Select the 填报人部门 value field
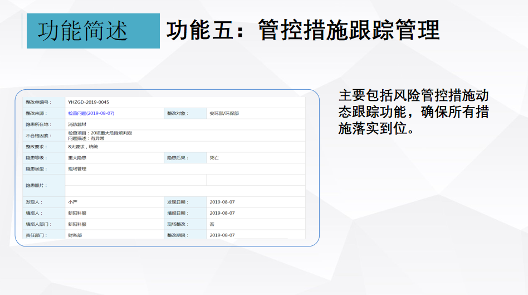This screenshot has height=295, width=528. click(77, 224)
